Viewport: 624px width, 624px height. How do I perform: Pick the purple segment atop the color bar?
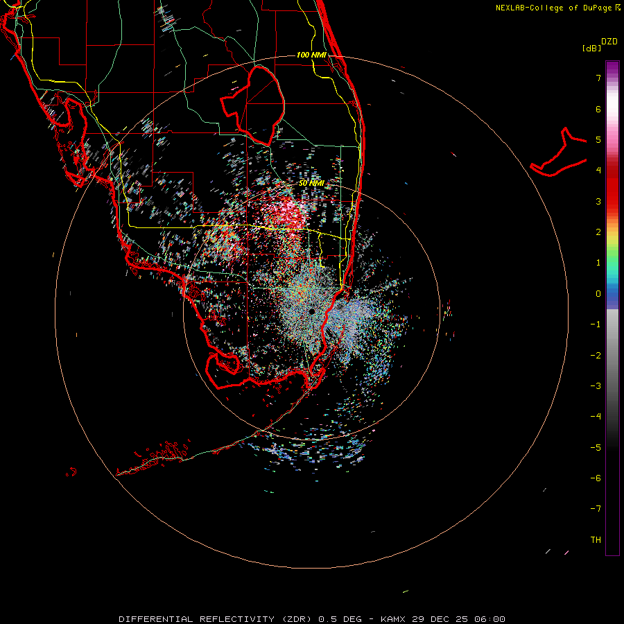[x=612, y=68]
